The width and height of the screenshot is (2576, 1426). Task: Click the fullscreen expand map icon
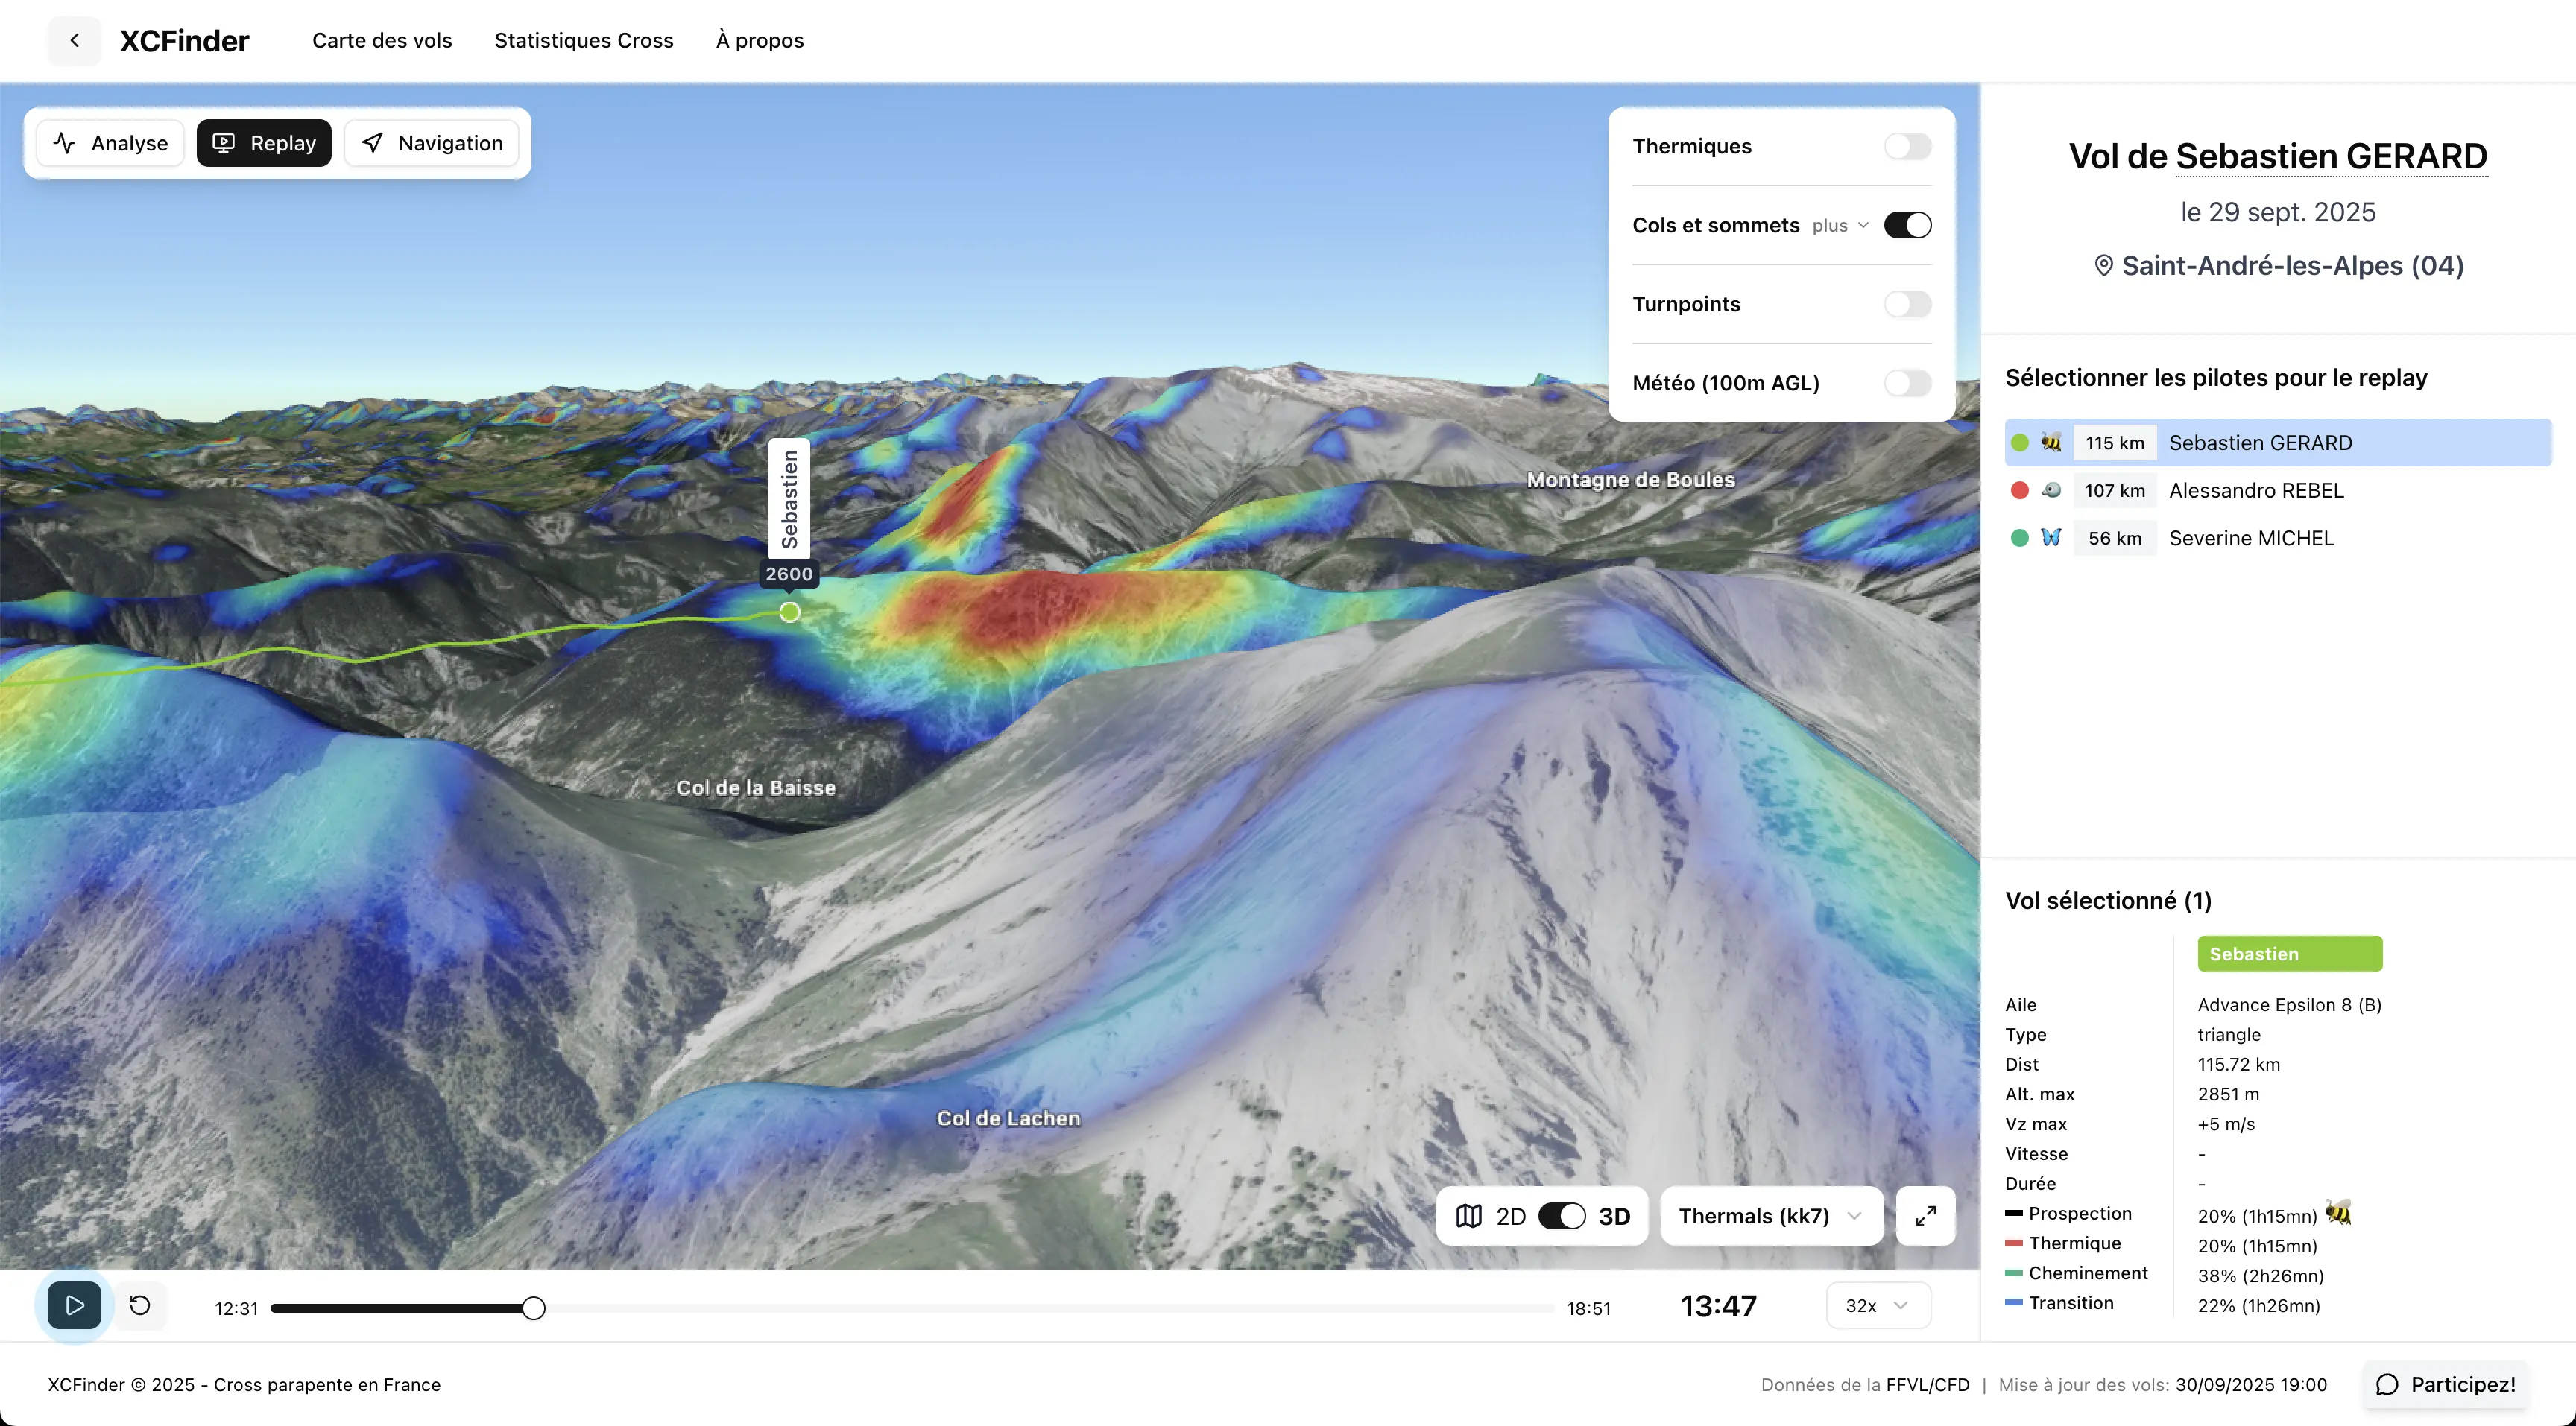(1925, 1216)
